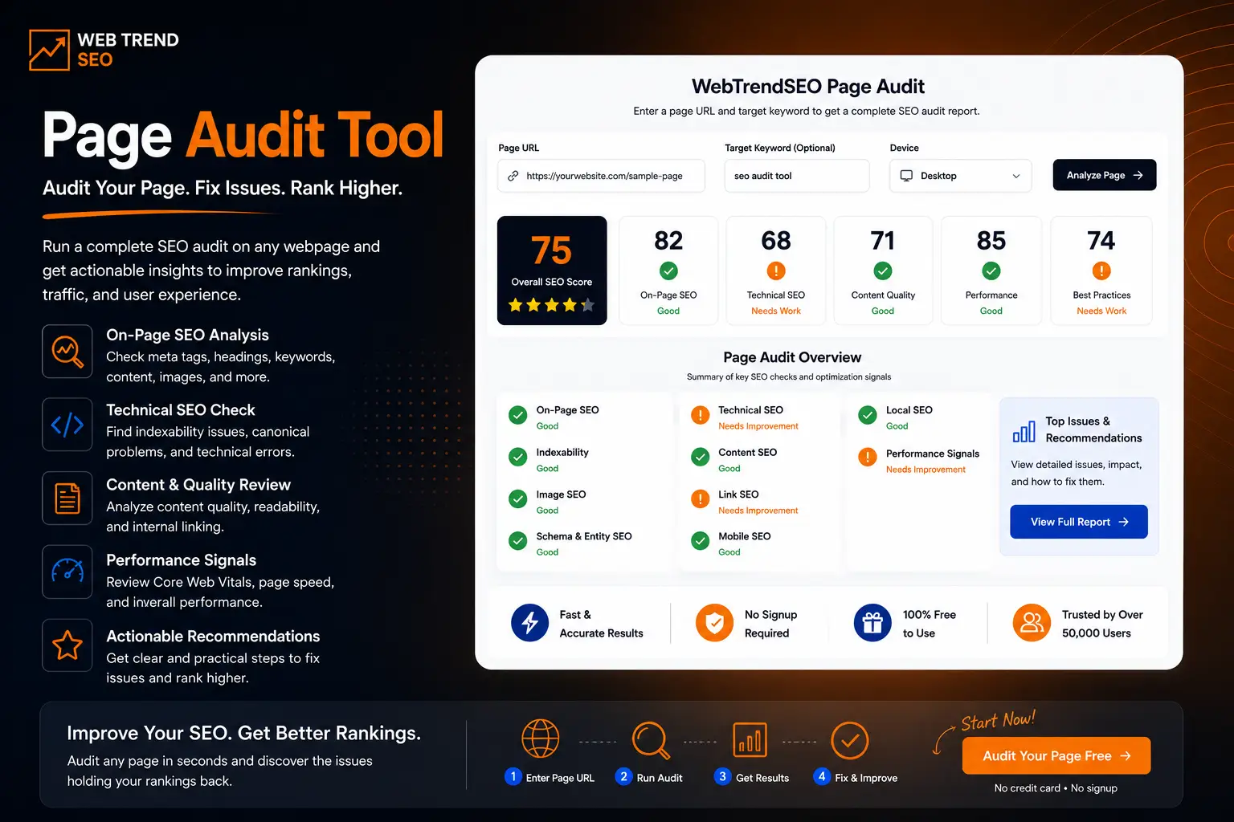Click the Target Keyword input field

pyautogui.click(x=797, y=176)
